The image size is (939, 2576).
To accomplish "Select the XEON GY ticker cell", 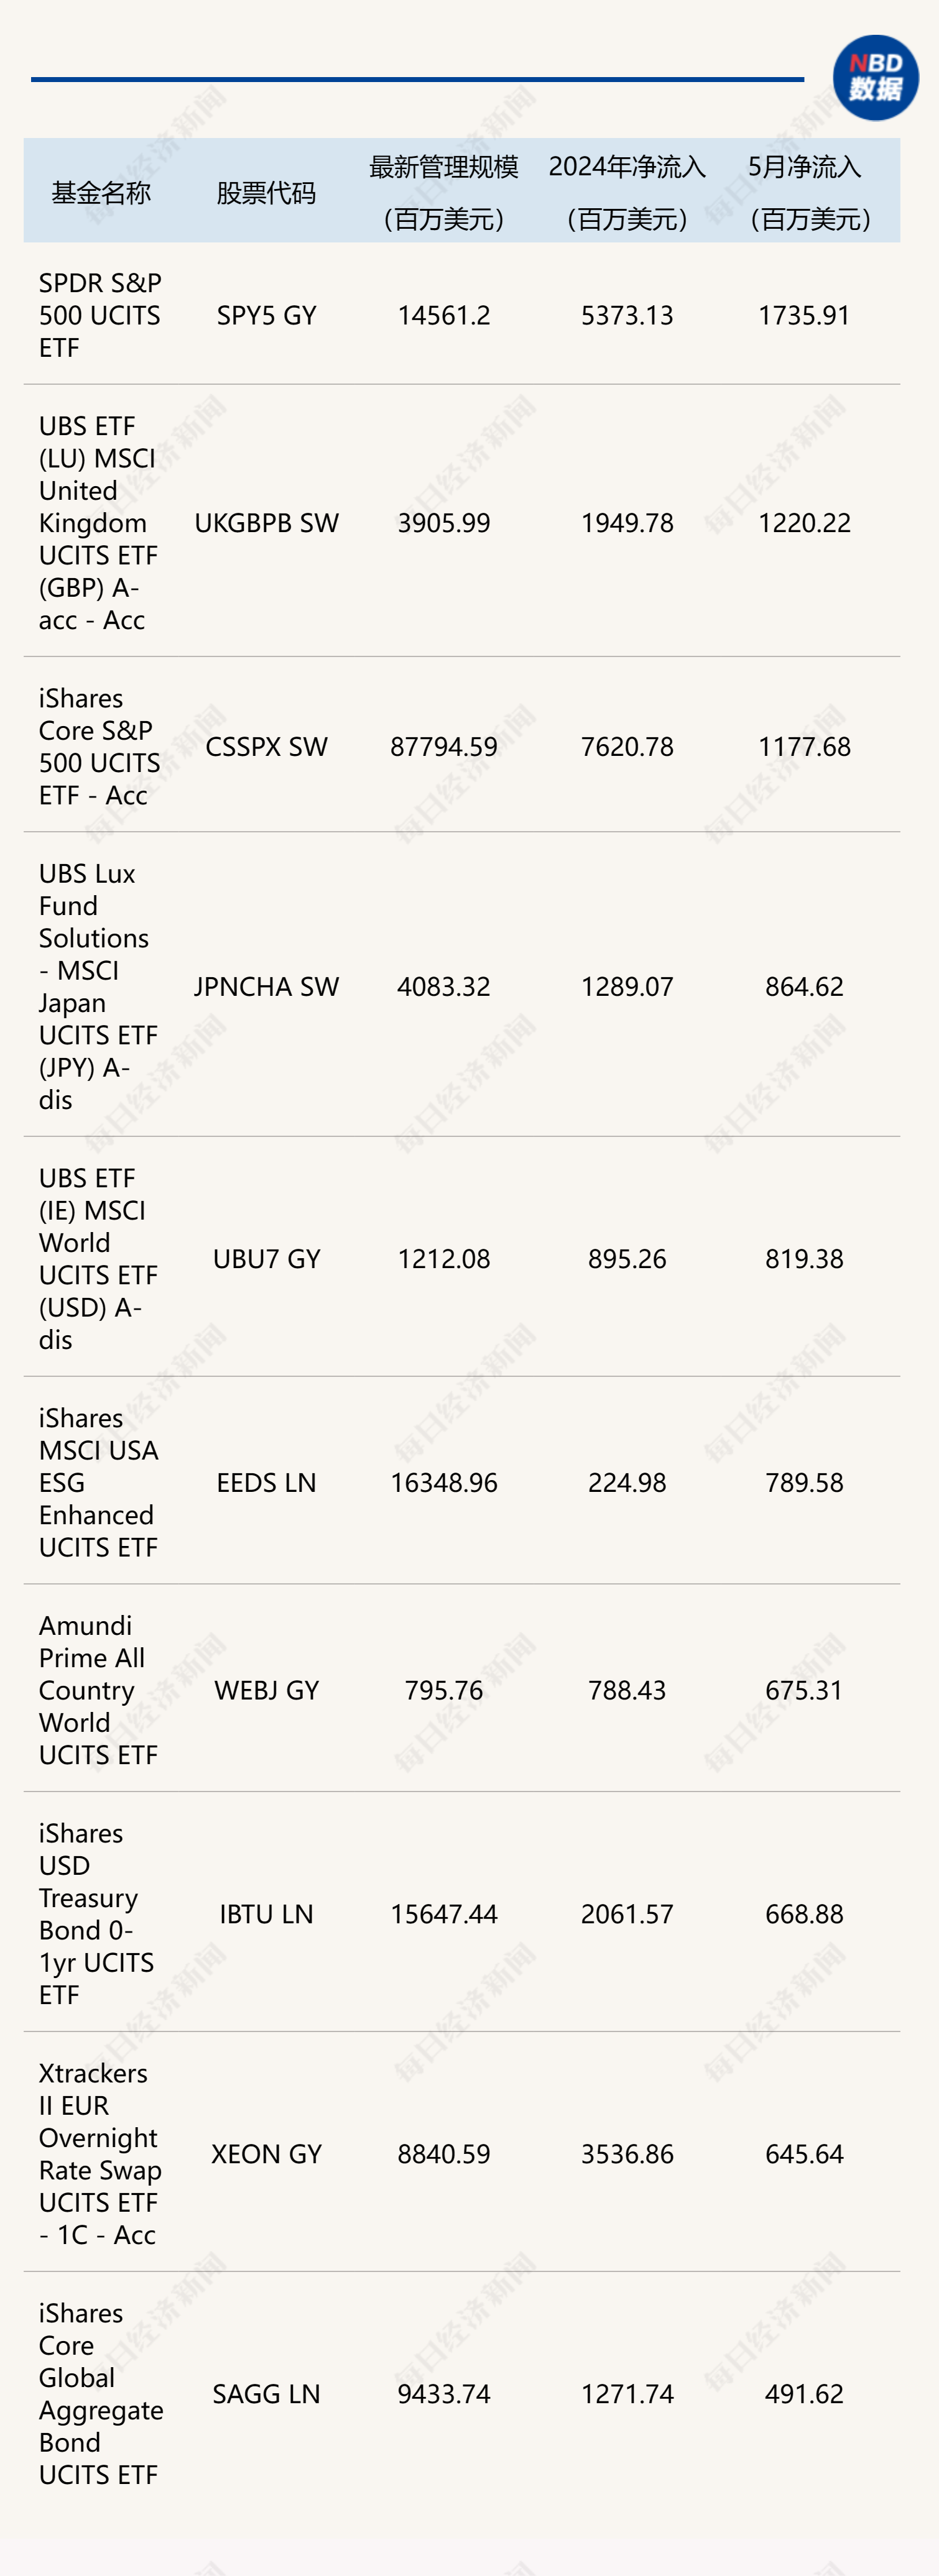I will click(x=267, y=2154).
